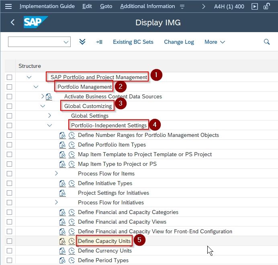Click Change Log button
278x265 pixels.
(x=179, y=42)
